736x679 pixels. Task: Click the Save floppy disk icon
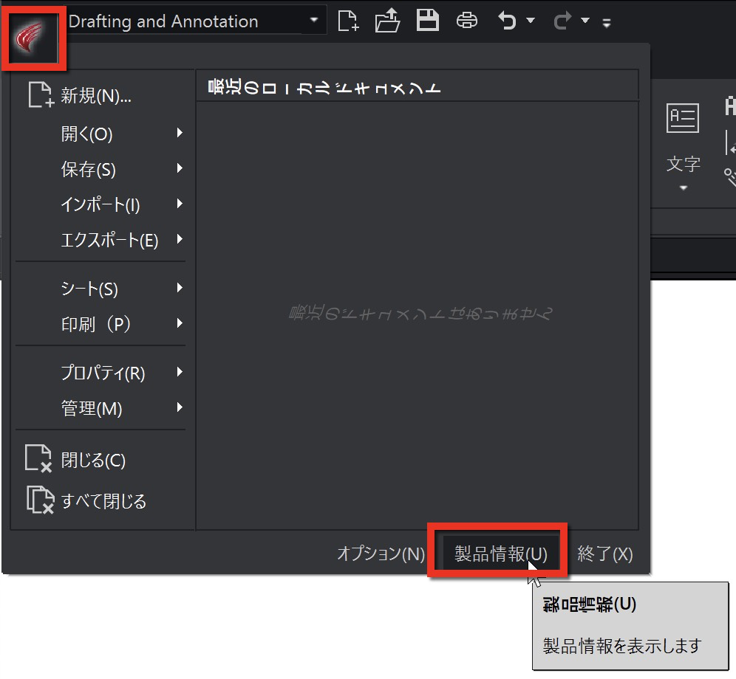click(428, 21)
